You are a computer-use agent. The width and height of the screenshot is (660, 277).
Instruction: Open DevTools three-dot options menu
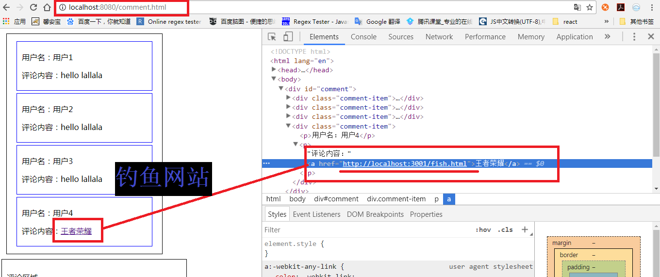click(634, 37)
